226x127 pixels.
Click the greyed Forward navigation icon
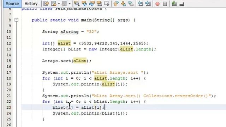[x=64, y=4]
